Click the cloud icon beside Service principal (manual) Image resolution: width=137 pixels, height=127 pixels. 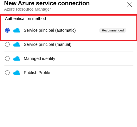point(17,44)
